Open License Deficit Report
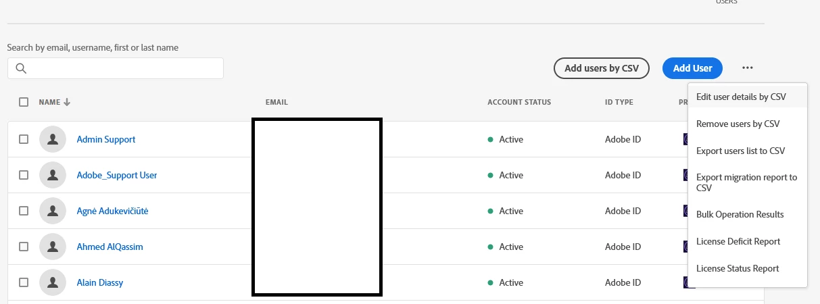820x304 pixels. pos(748,241)
